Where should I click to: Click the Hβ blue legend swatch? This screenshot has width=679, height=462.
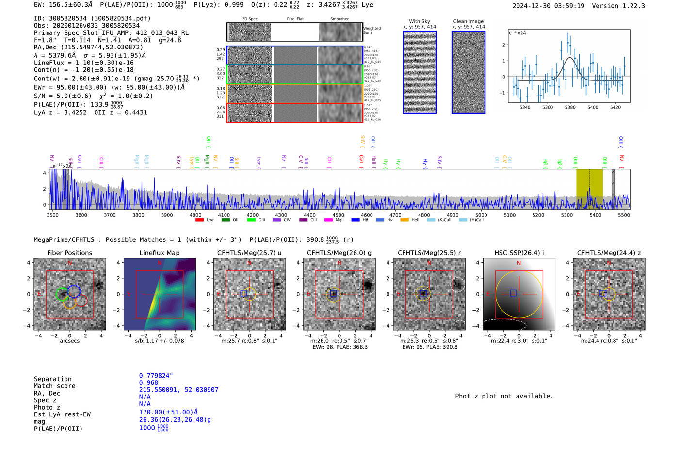pos(356,220)
